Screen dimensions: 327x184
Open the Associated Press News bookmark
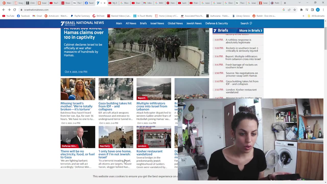point(192,16)
